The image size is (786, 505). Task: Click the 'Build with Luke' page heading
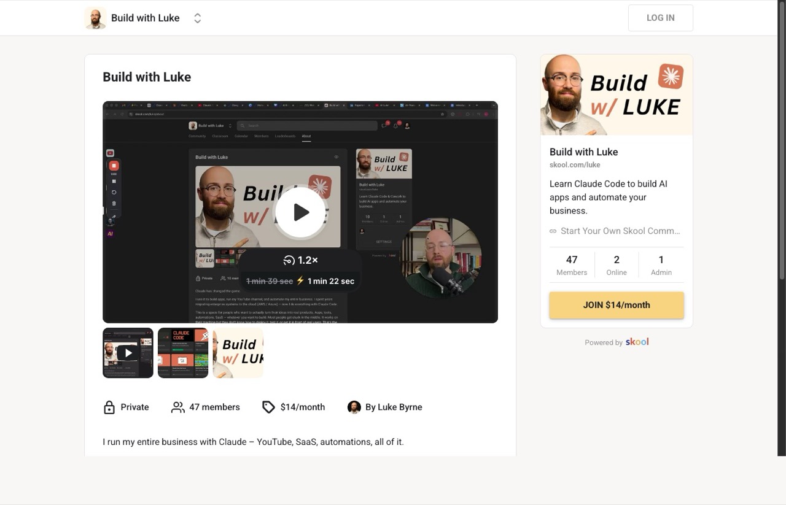pos(147,77)
